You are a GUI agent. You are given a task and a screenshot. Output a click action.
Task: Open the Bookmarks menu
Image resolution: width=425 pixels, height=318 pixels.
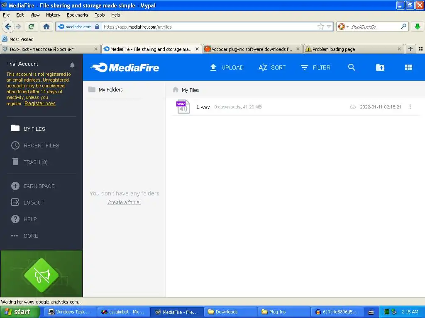click(x=77, y=15)
